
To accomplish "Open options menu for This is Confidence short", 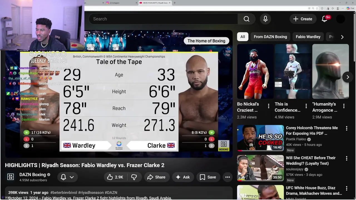I will click(x=306, y=106).
